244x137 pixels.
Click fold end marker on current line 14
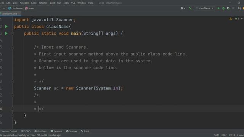[13, 109]
